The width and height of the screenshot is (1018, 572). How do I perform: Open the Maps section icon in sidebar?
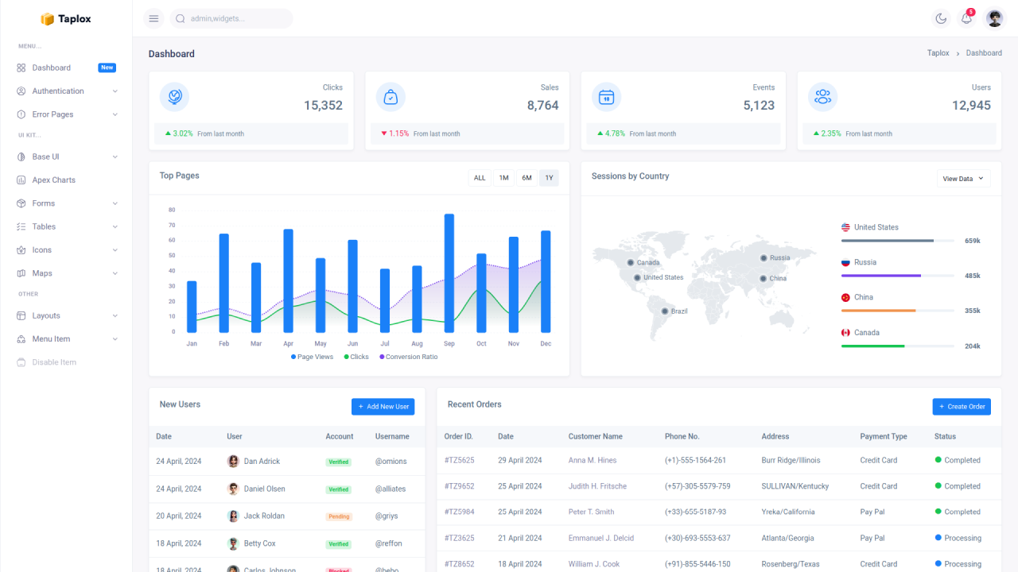pyautogui.click(x=20, y=272)
